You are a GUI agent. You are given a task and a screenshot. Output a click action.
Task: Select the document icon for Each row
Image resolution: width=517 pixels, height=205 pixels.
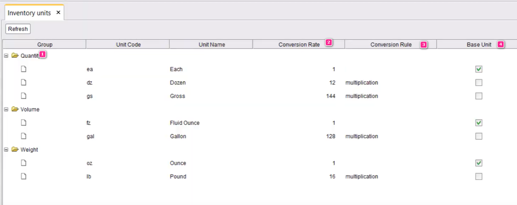24,69
